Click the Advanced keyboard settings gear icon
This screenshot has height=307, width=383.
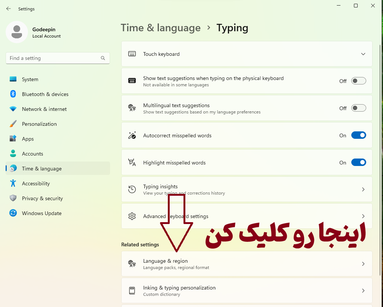point(132,216)
